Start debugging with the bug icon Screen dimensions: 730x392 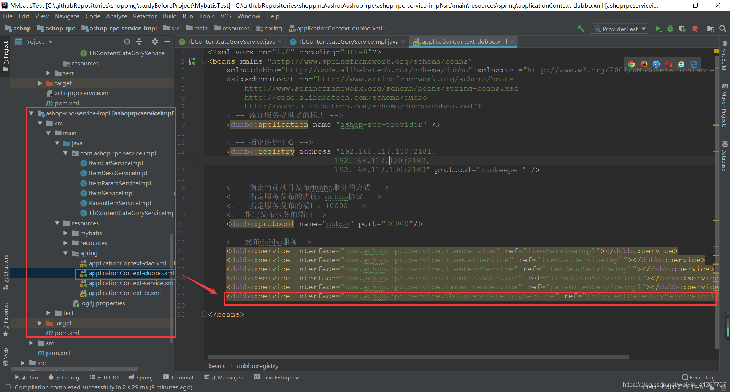click(x=670, y=29)
